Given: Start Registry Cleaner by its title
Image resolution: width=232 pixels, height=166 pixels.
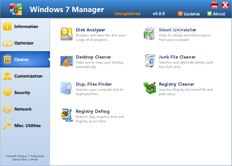Looking at the screenshot, I should coord(176,84).
